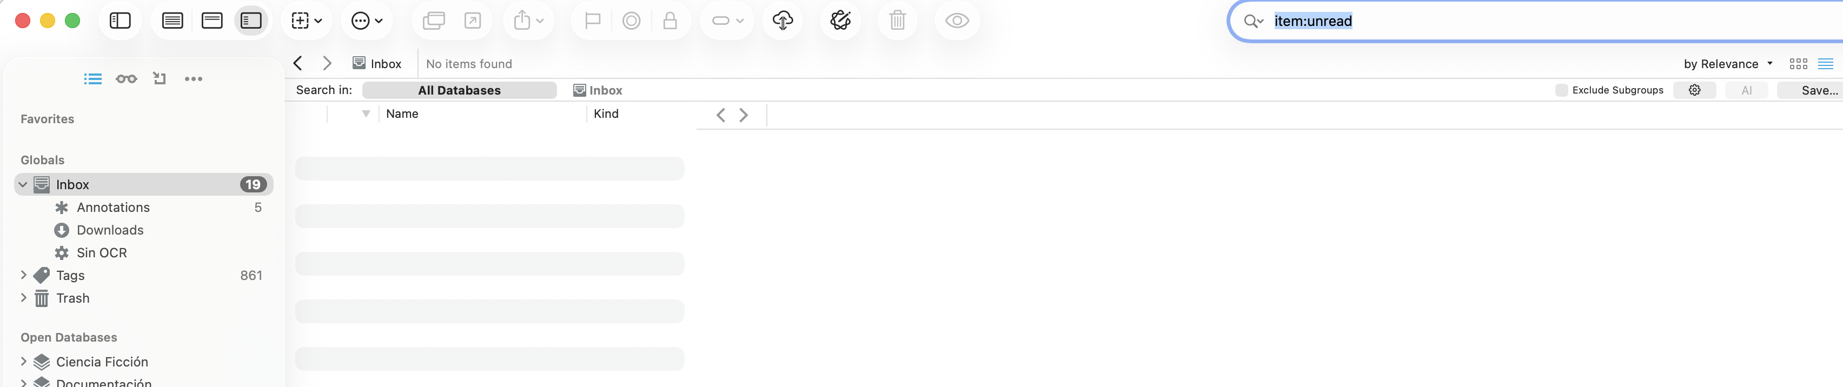Expand the Tags group

coord(24,276)
